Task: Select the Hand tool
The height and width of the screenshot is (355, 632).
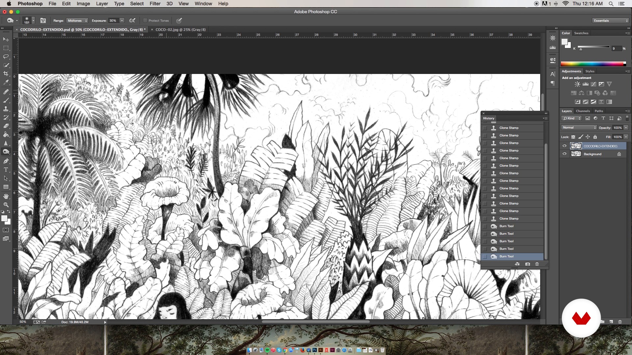Action: 6,196
